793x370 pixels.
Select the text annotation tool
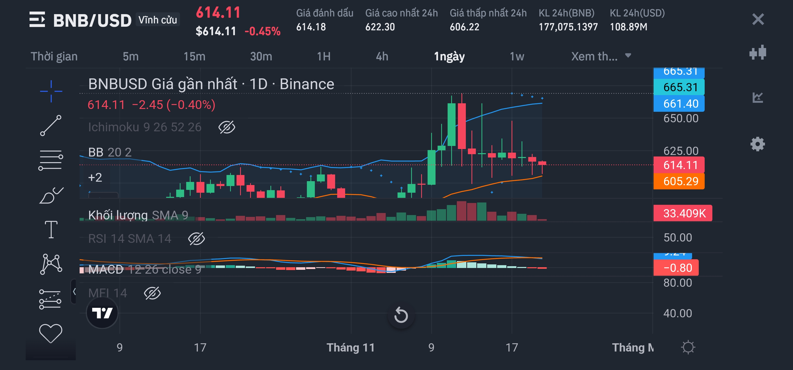click(x=51, y=229)
